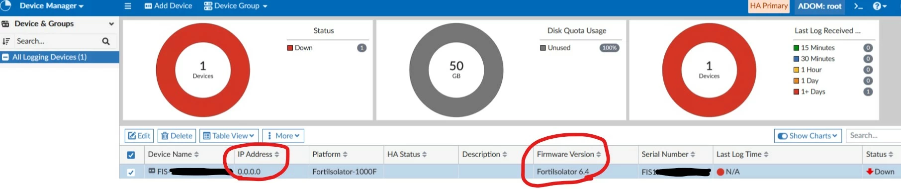Click the 100% Unused quota badge
The image size is (901, 189).
(x=609, y=48)
